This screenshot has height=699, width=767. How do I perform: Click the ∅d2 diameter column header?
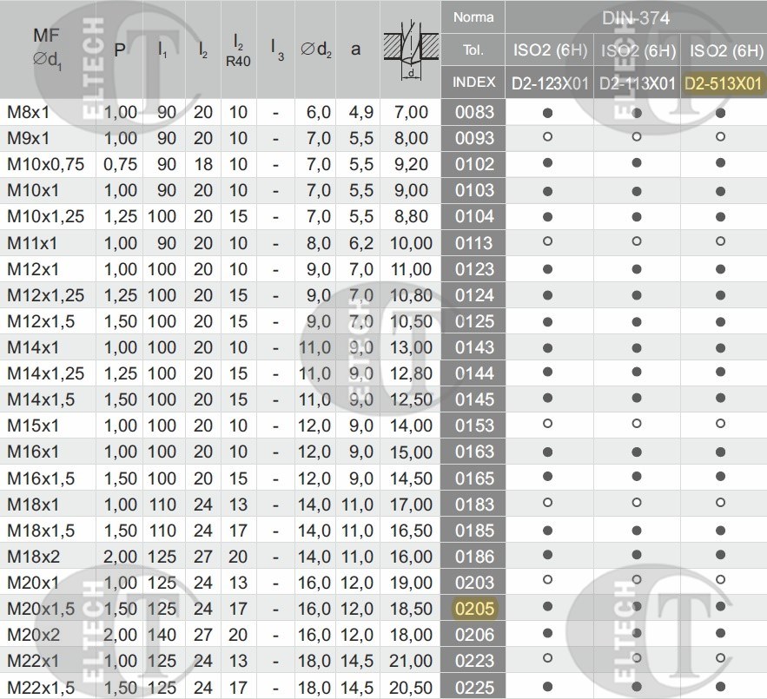point(316,49)
